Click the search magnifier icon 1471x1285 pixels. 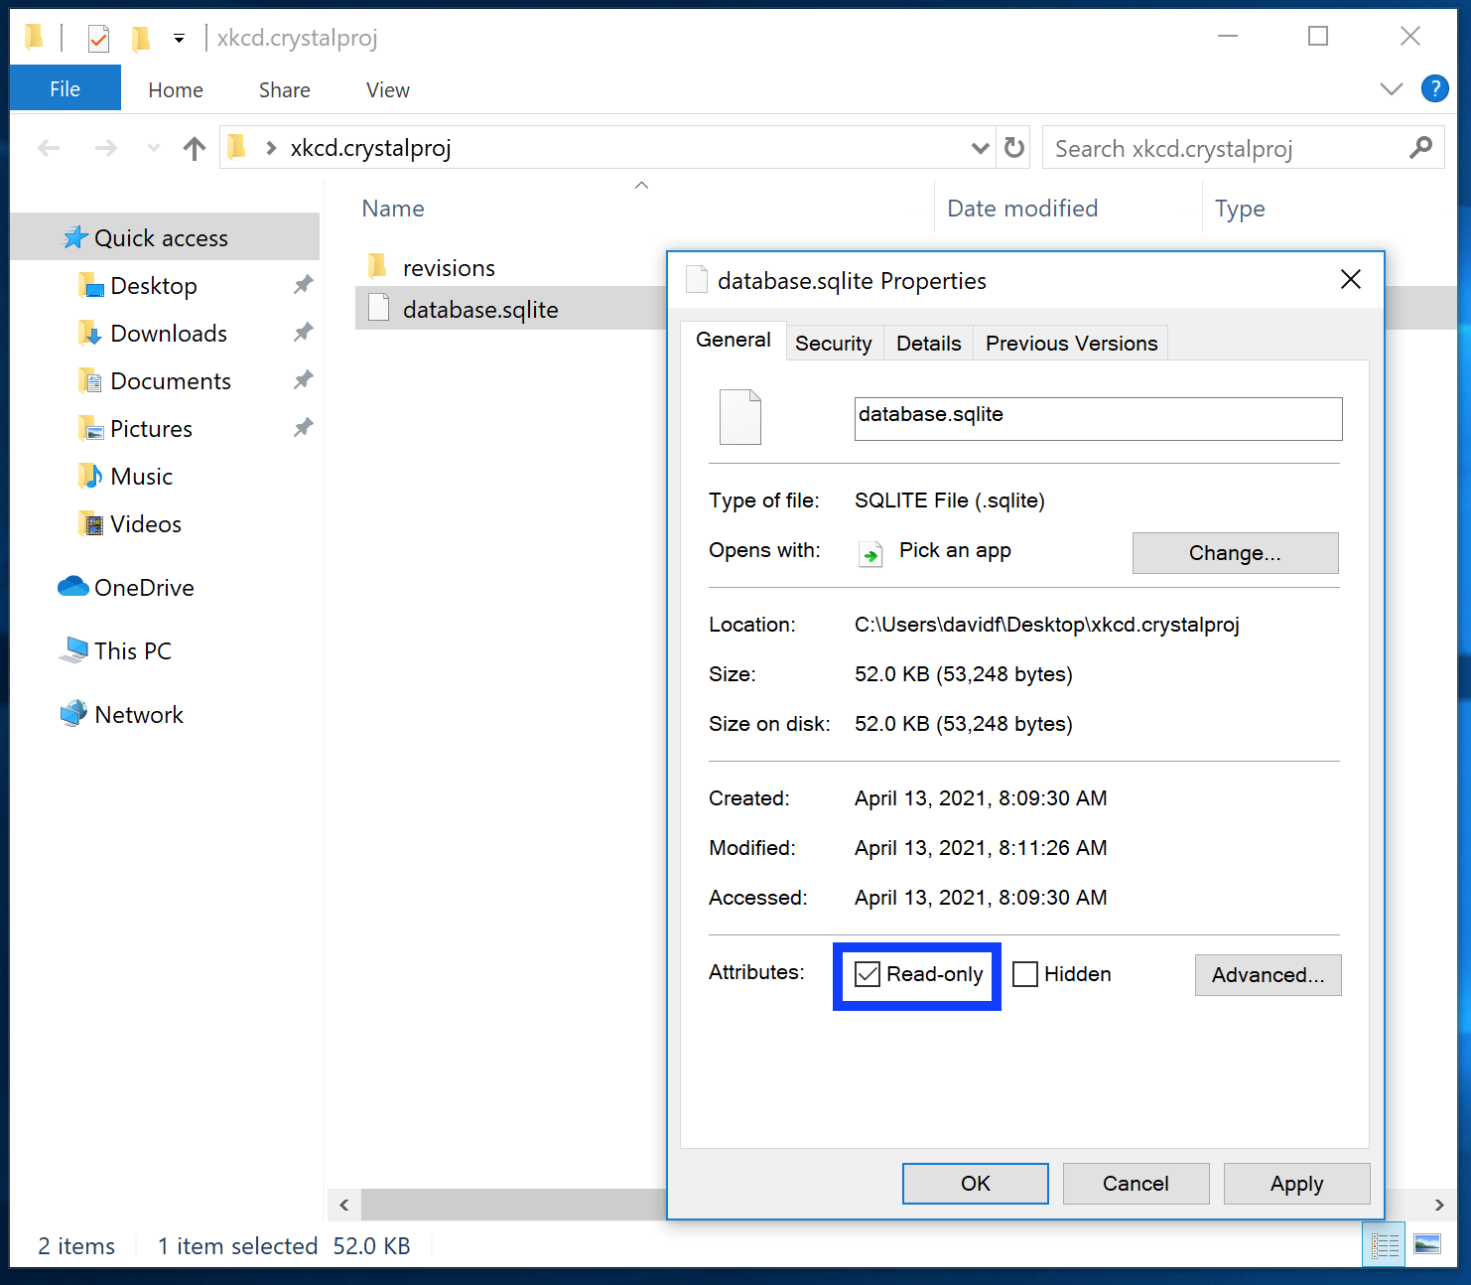point(1420,148)
